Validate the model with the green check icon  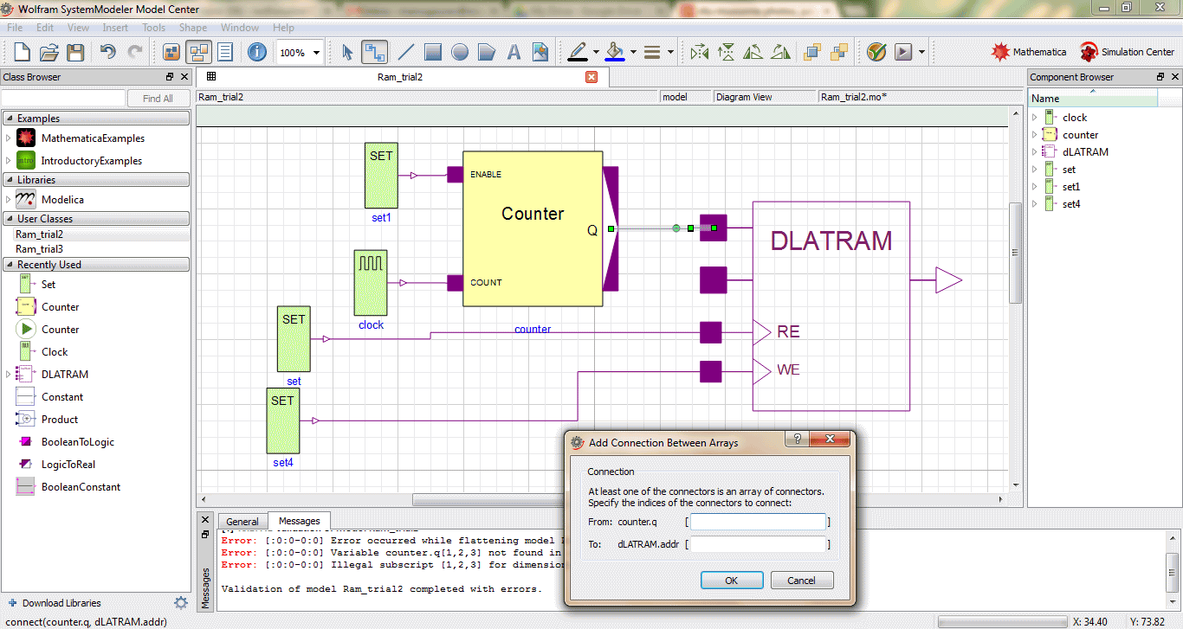click(x=876, y=51)
